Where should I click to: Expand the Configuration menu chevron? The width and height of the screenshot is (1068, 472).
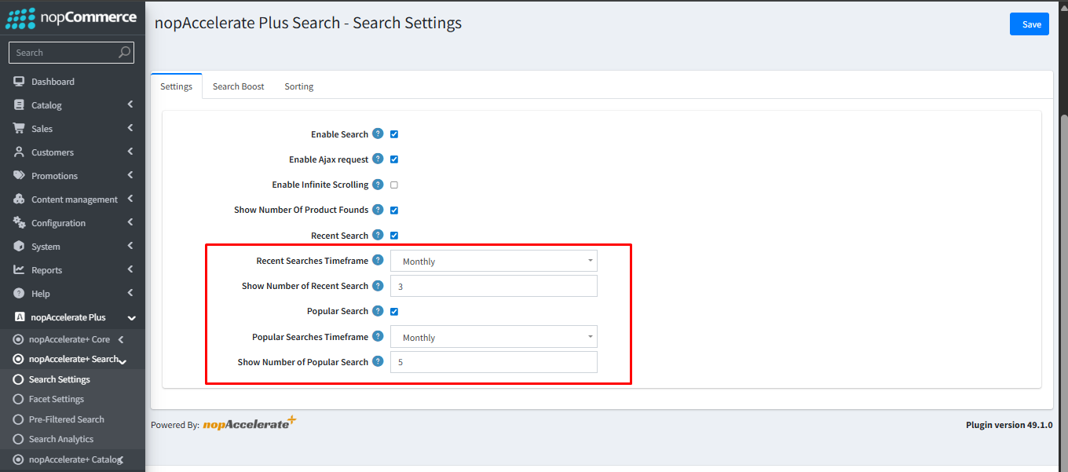[131, 222]
